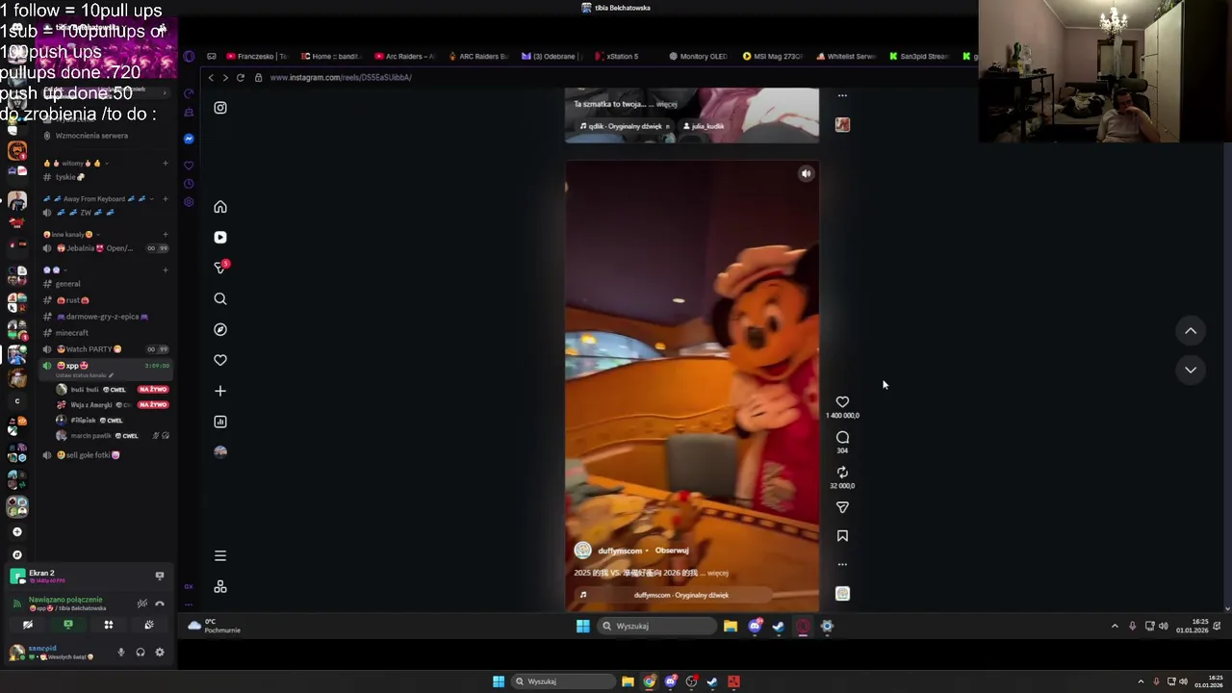Image resolution: width=1232 pixels, height=693 pixels.
Task: Open Instagram hamburger More menu
Action: click(x=220, y=555)
